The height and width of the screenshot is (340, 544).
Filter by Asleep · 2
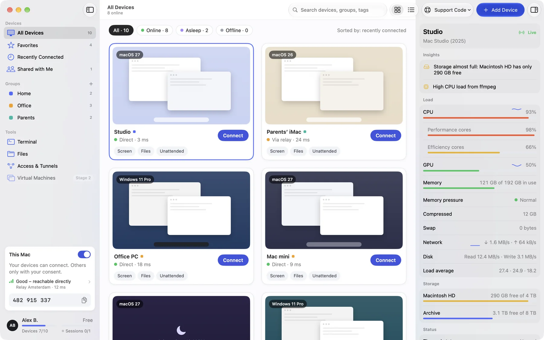(194, 30)
